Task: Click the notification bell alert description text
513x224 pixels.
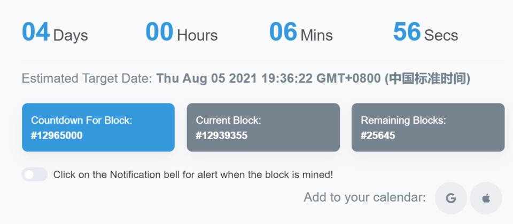Action: (x=193, y=174)
